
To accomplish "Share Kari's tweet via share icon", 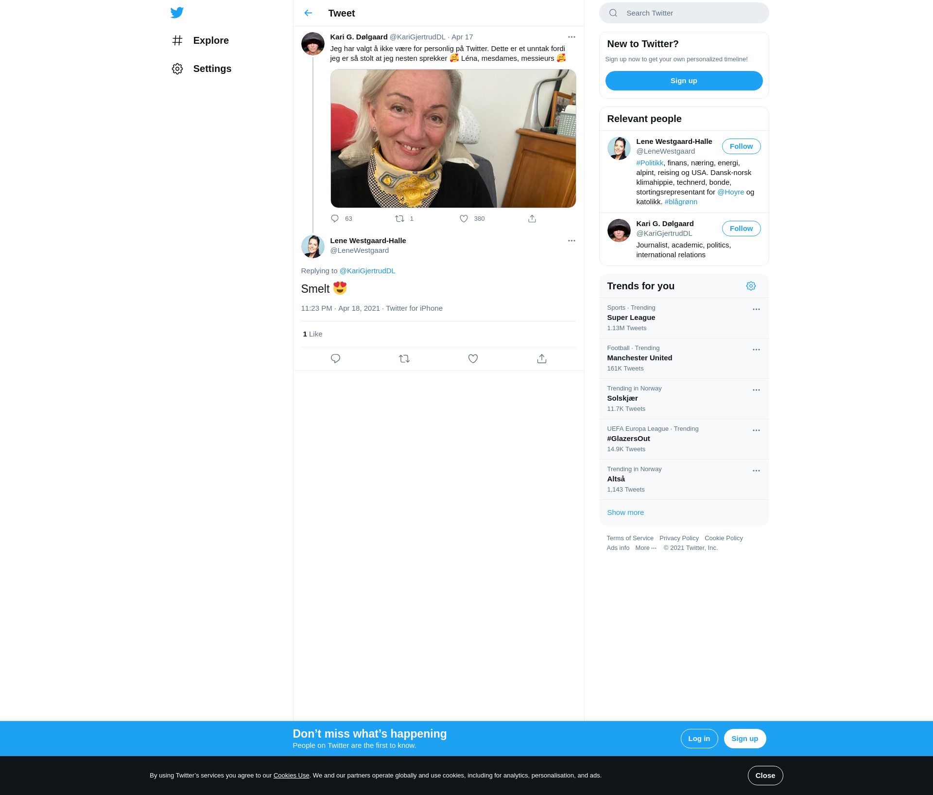I will (x=532, y=219).
